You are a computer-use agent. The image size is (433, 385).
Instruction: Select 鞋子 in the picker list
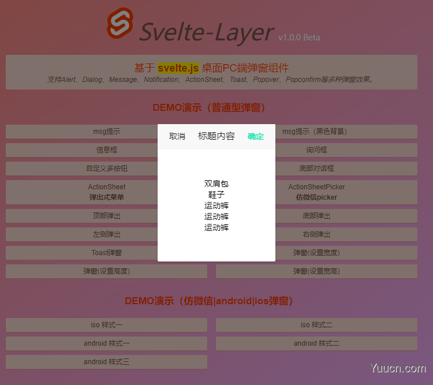click(x=216, y=195)
